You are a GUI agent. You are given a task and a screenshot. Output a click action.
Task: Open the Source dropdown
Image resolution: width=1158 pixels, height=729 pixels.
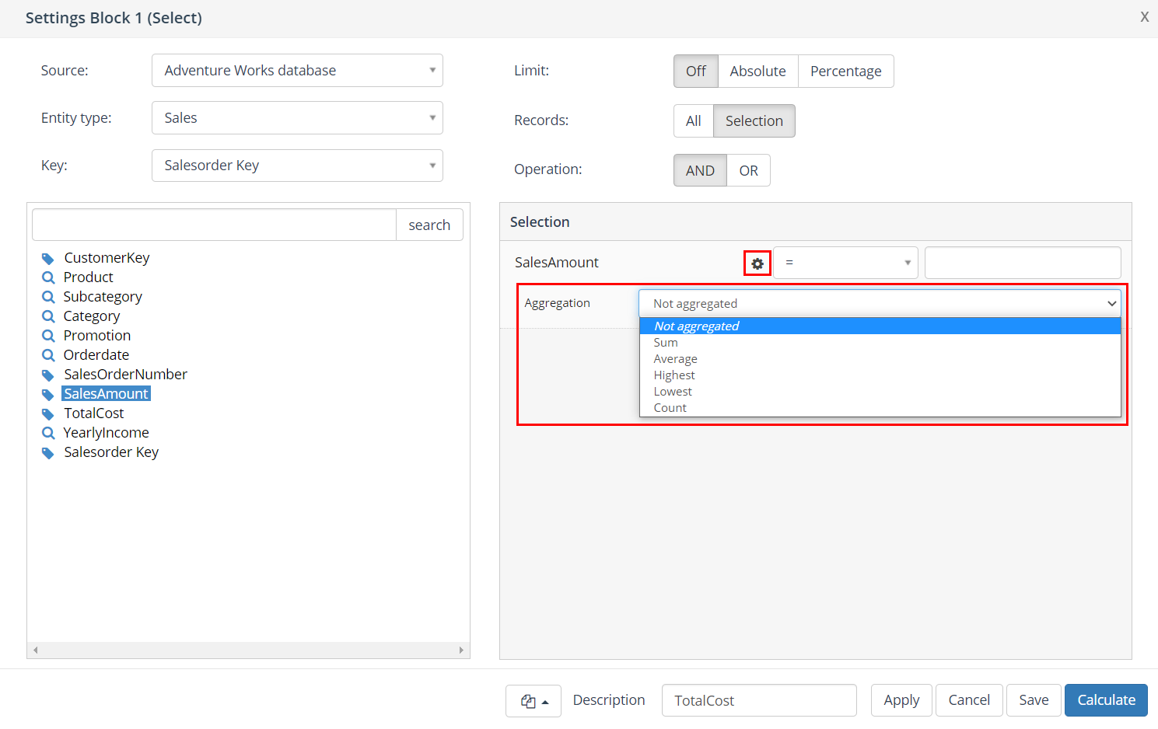[297, 71]
